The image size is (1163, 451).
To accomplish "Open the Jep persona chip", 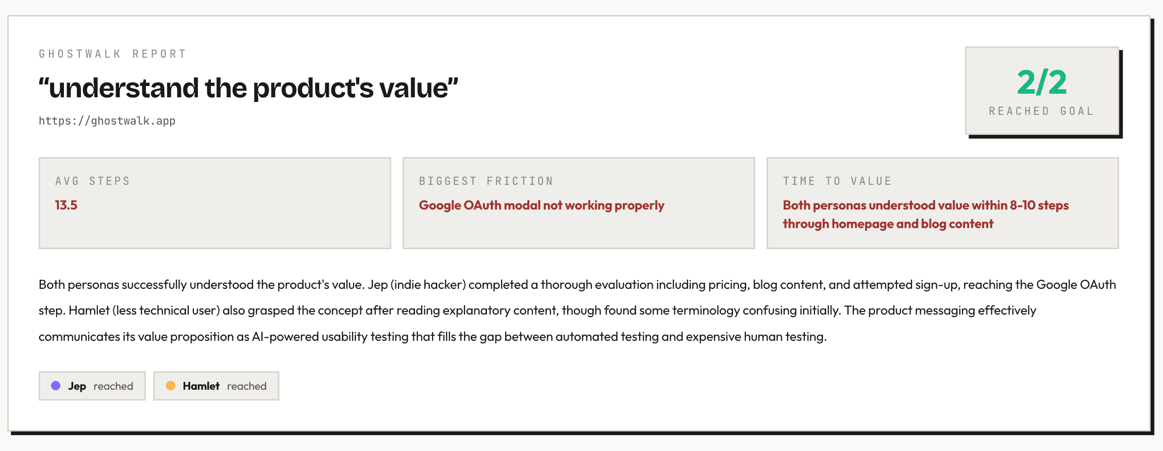I will 92,386.
